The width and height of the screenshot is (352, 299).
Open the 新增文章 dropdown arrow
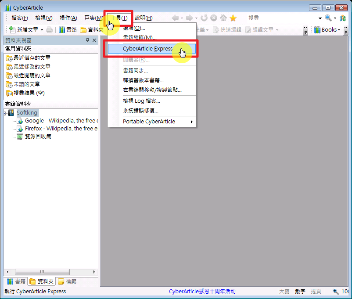(x=42, y=30)
